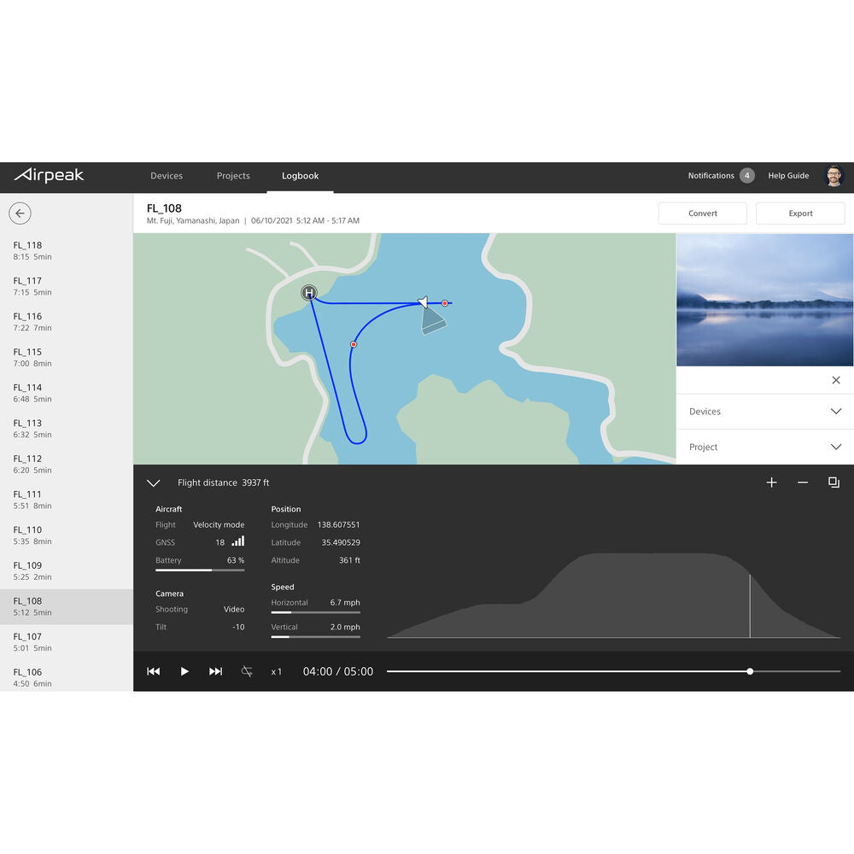The width and height of the screenshot is (854, 854).
Task: Toggle the loop playback icon
Action: [x=247, y=672]
